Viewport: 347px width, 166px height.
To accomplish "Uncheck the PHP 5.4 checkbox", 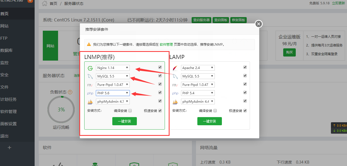I will 245,92.
